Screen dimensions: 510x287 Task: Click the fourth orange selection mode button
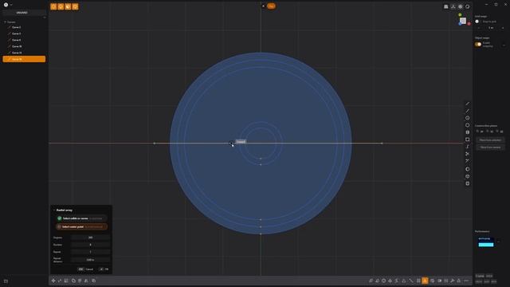[75, 6]
